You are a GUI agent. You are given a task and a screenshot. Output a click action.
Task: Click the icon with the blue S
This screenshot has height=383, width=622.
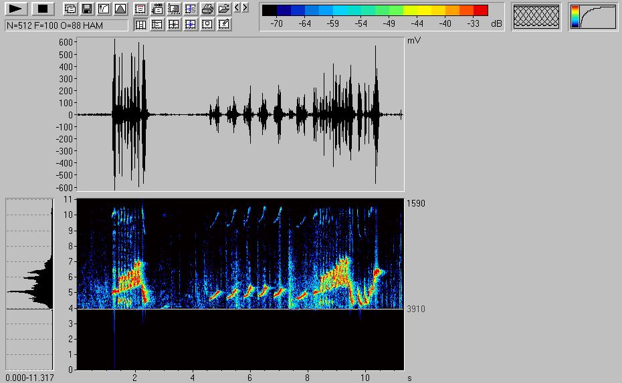tap(191, 9)
